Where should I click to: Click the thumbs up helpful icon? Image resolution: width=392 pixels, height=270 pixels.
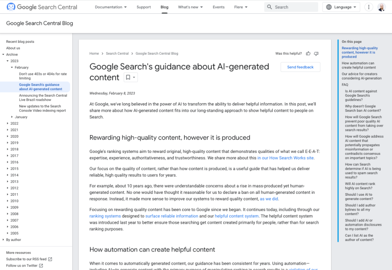pyautogui.click(x=308, y=54)
